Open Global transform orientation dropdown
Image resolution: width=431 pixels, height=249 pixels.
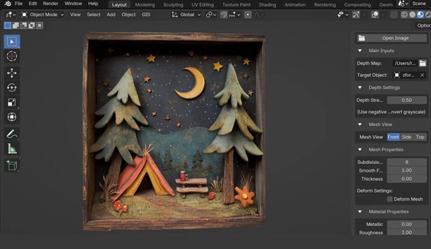(x=186, y=14)
